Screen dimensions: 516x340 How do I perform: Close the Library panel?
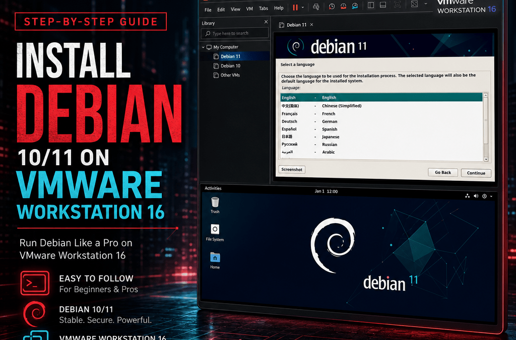coord(266,22)
